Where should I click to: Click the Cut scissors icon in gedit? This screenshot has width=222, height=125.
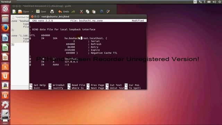[x=82, y=11]
